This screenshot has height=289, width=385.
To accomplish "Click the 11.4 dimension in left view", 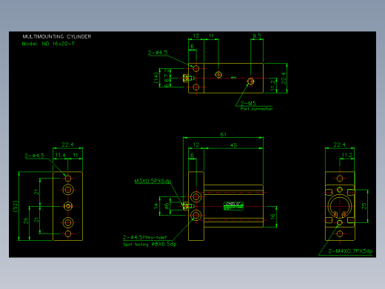I will tap(60, 155).
